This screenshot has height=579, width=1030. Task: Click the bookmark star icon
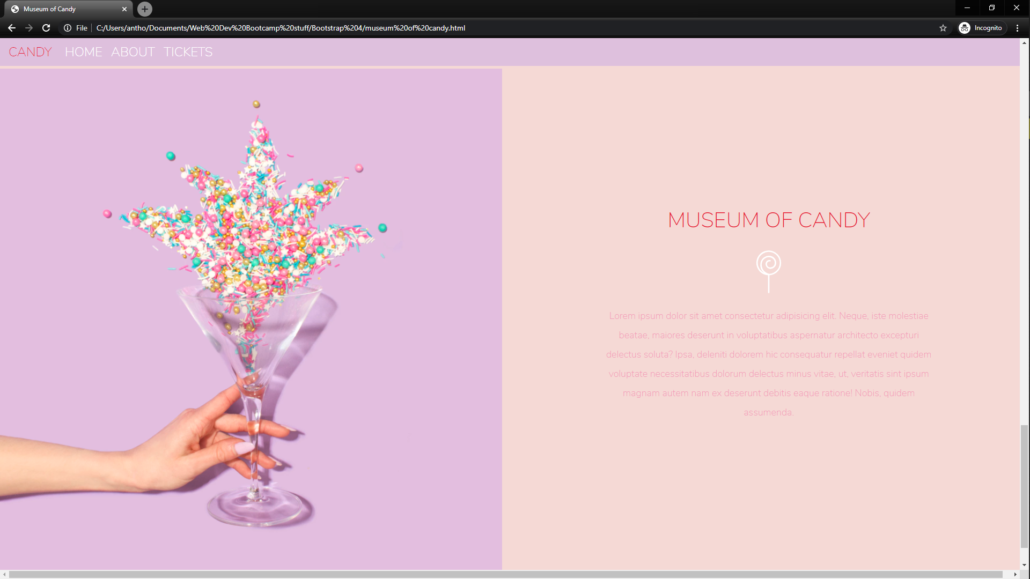(943, 28)
